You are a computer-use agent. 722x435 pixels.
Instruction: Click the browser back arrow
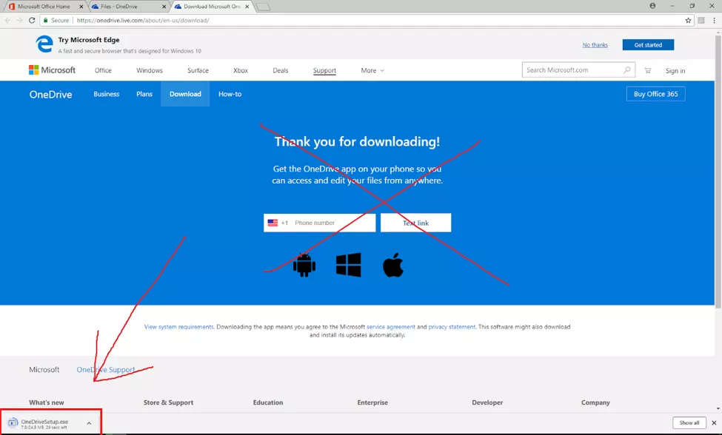click(x=7, y=20)
